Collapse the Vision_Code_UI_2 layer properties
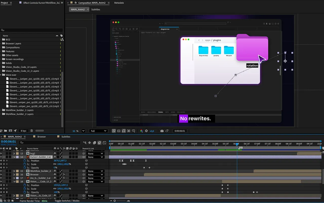This screenshot has height=203, width=324. coord(14,182)
